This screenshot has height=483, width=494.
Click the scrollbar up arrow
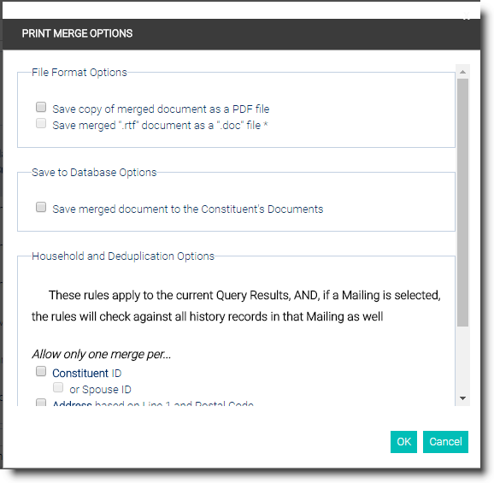tap(463, 72)
